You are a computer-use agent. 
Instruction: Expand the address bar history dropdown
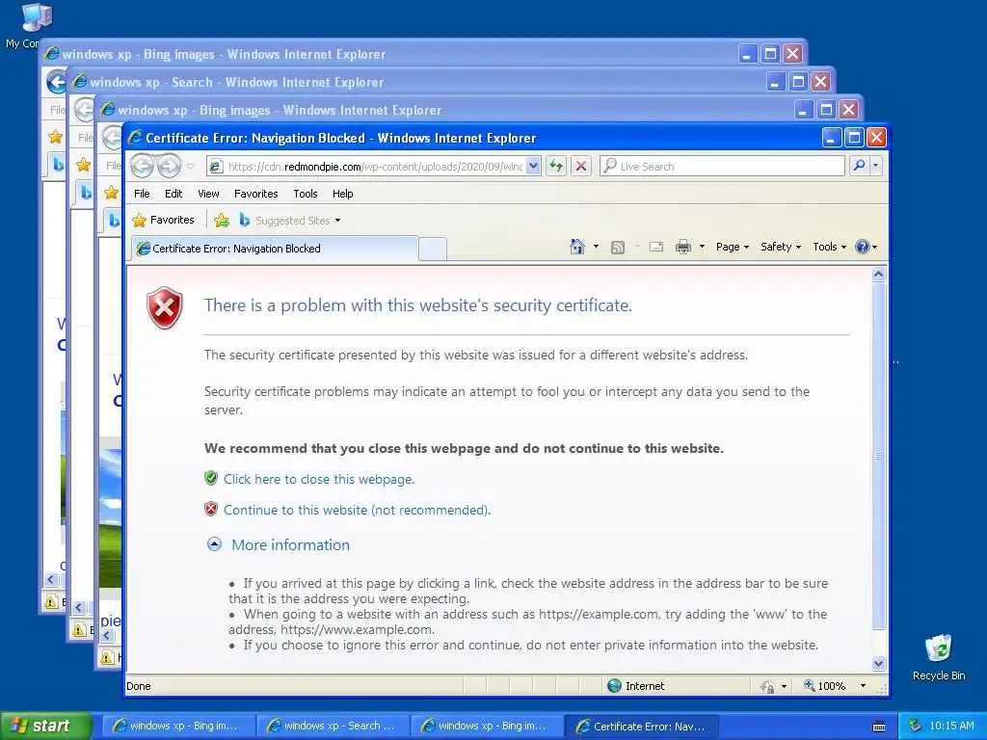534,166
